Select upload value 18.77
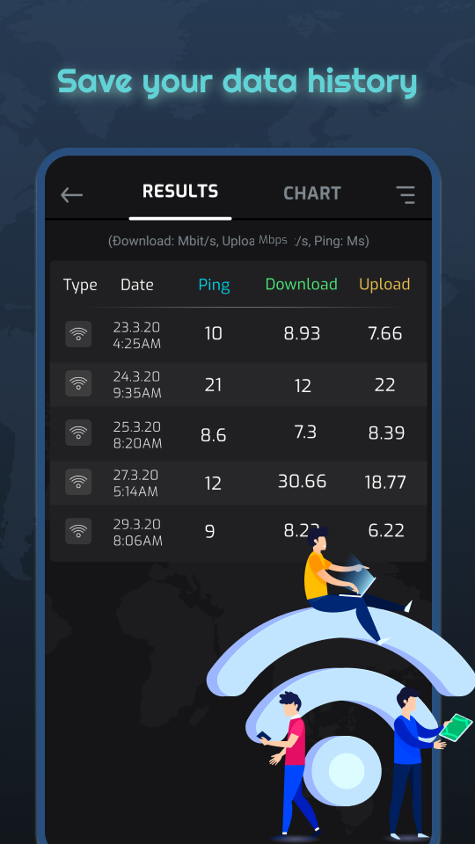 click(x=385, y=483)
